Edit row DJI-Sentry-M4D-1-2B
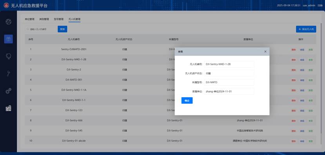The width and height of the screenshot is (325, 155). click(302, 60)
